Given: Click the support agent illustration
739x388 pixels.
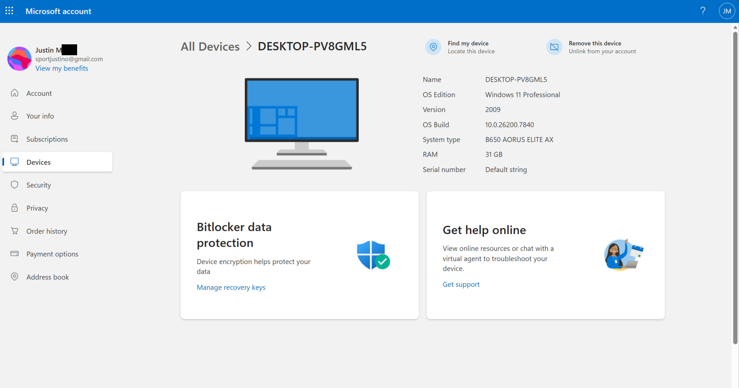Looking at the screenshot, I should click(x=624, y=255).
